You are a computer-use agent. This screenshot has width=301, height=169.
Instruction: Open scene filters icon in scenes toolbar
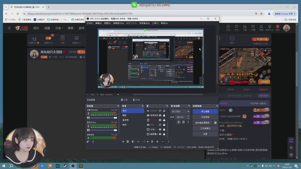133,142
